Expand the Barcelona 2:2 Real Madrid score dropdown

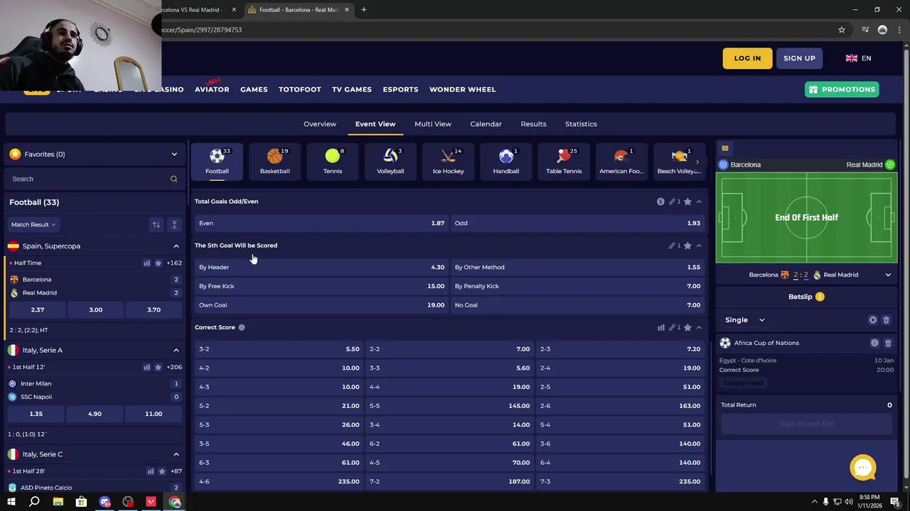click(x=888, y=275)
